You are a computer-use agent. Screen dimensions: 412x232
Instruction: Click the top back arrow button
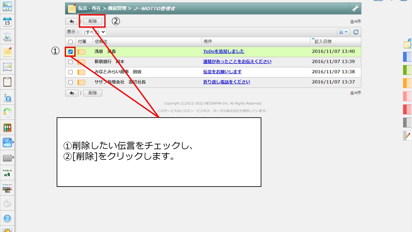pyautogui.click(x=71, y=22)
